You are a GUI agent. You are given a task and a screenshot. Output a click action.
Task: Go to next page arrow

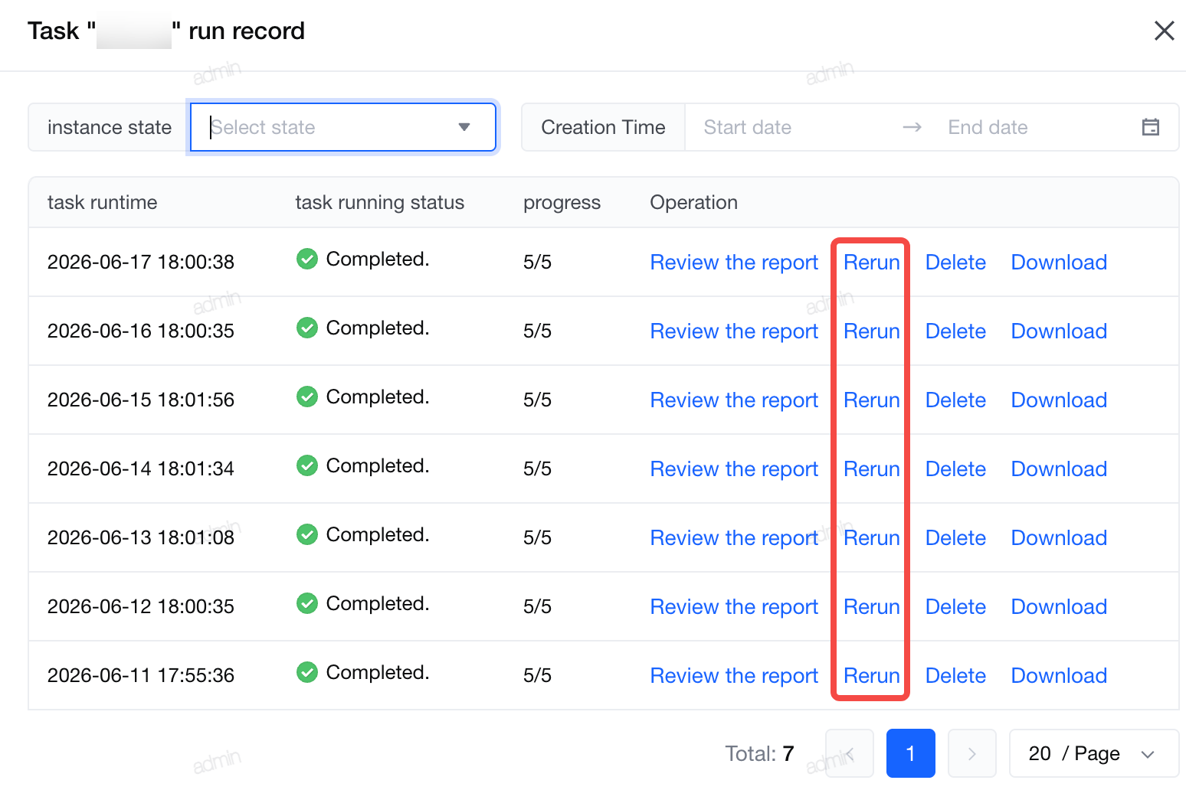(x=971, y=753)
